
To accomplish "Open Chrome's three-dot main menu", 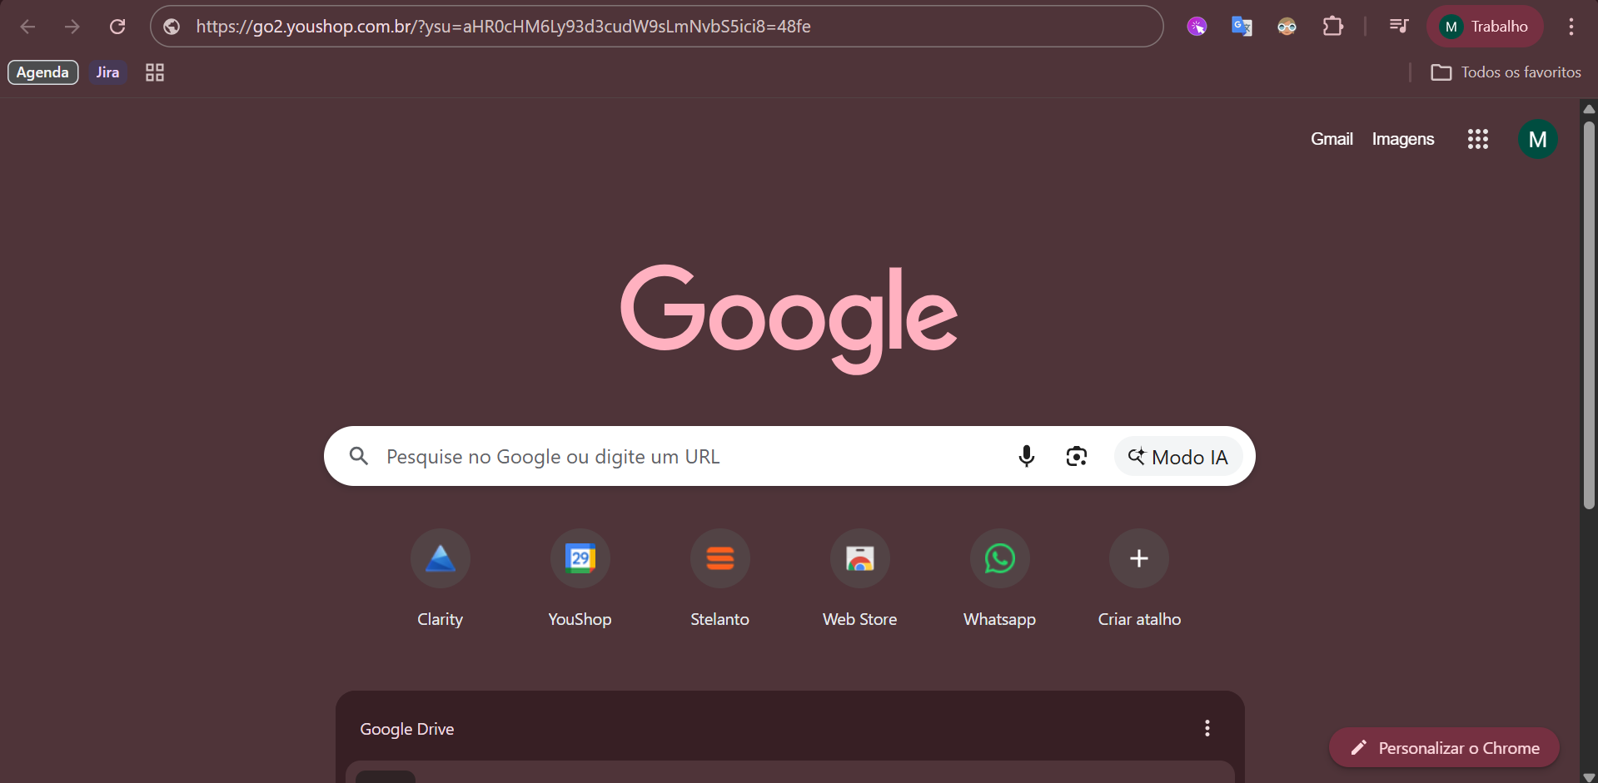I will [1571, 27].
